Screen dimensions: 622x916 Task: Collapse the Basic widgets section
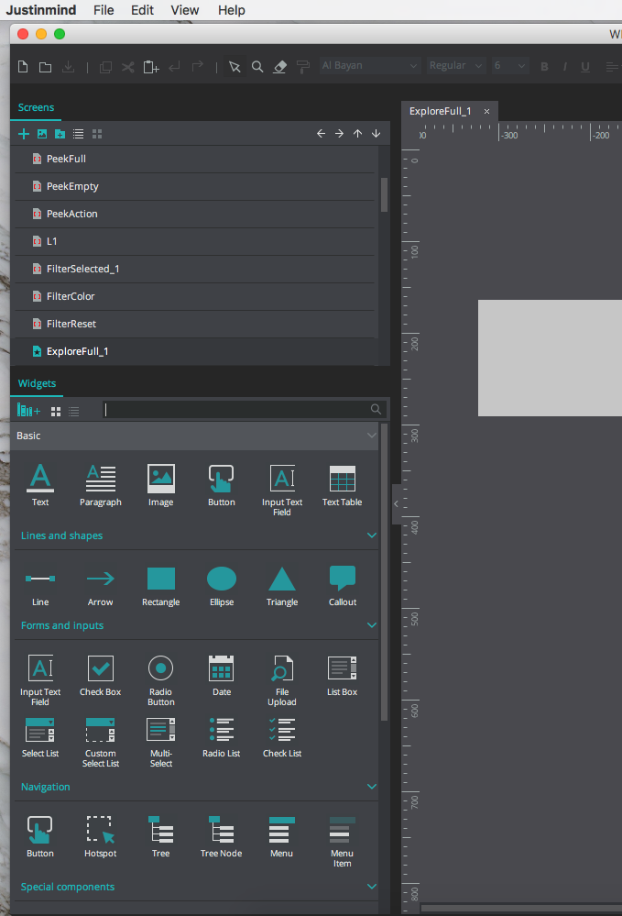coord(371,436)
